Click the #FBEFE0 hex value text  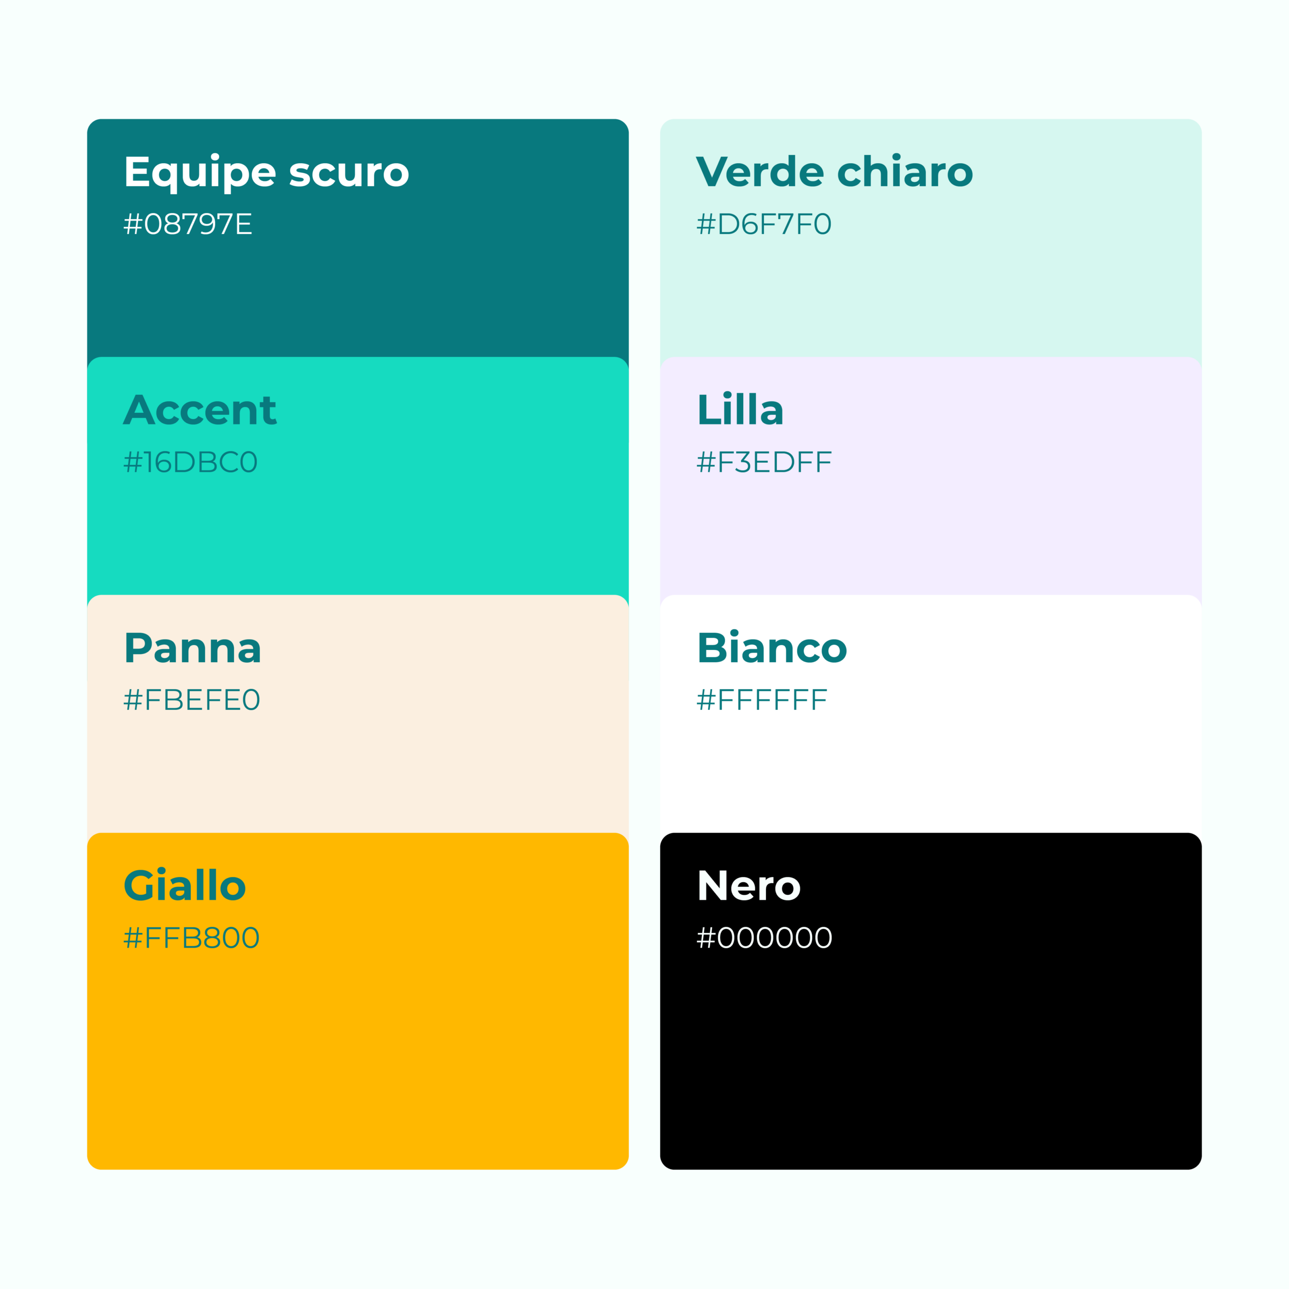click(x=191, y=700)
